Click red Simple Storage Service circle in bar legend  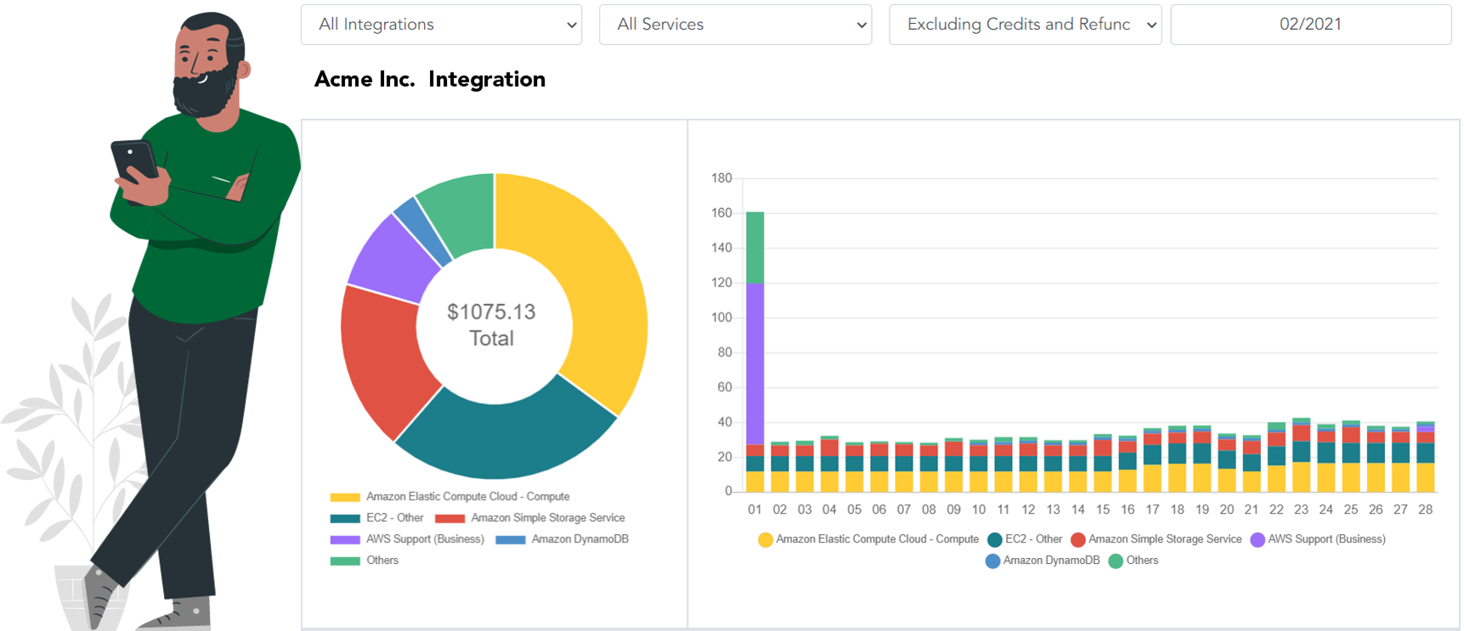(x=1078, y=539)
